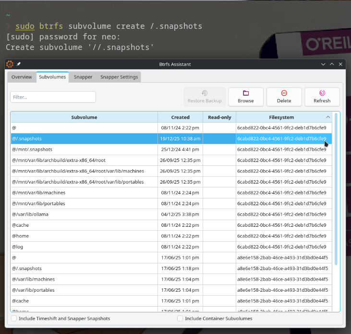Switch to the Snapper tab
351x334 pixels.
(83, 77)
